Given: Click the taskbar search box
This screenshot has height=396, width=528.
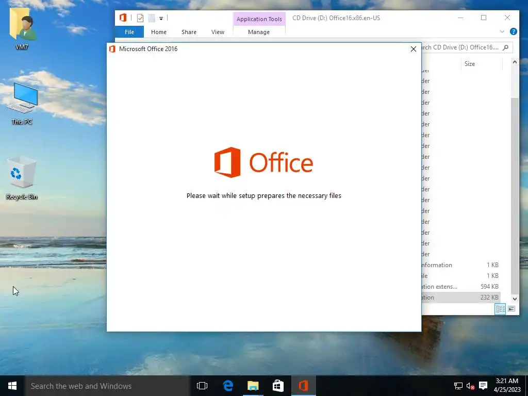Looking at the screenshot, I should (107, 386).
